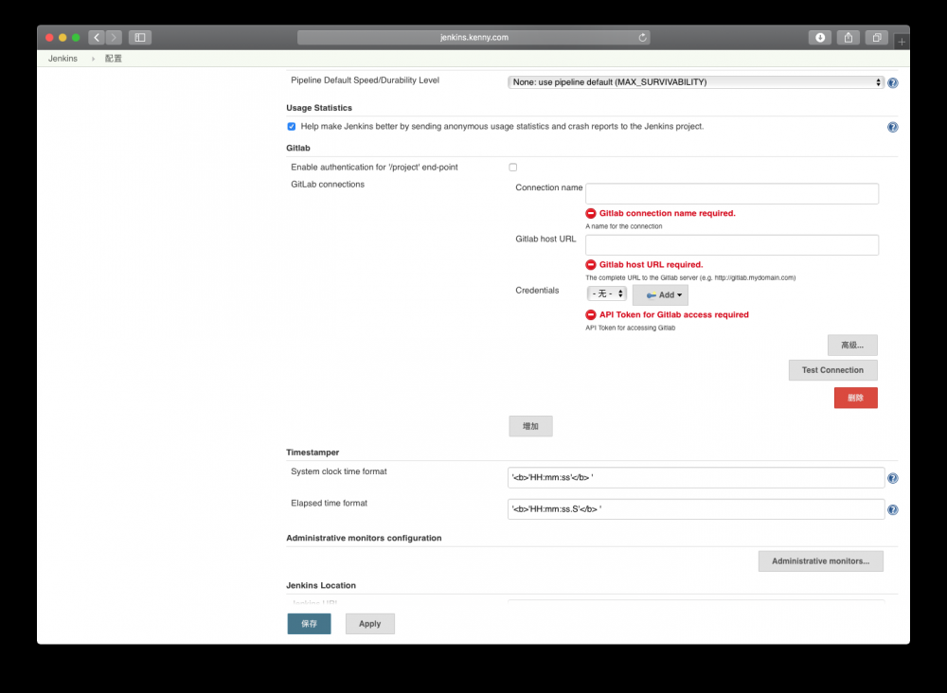Click the red error icon for host URL
The width and height of the screenshot is (947, 693).
point(591,264)
